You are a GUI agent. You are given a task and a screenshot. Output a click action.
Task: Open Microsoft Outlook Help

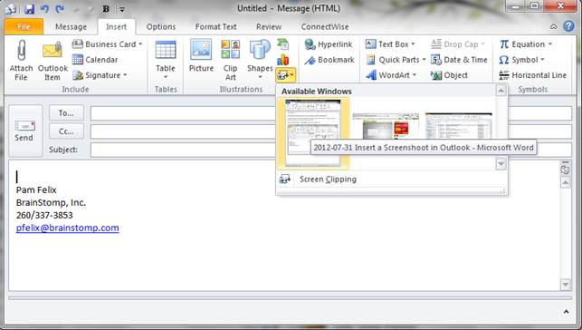coord(568,26)
